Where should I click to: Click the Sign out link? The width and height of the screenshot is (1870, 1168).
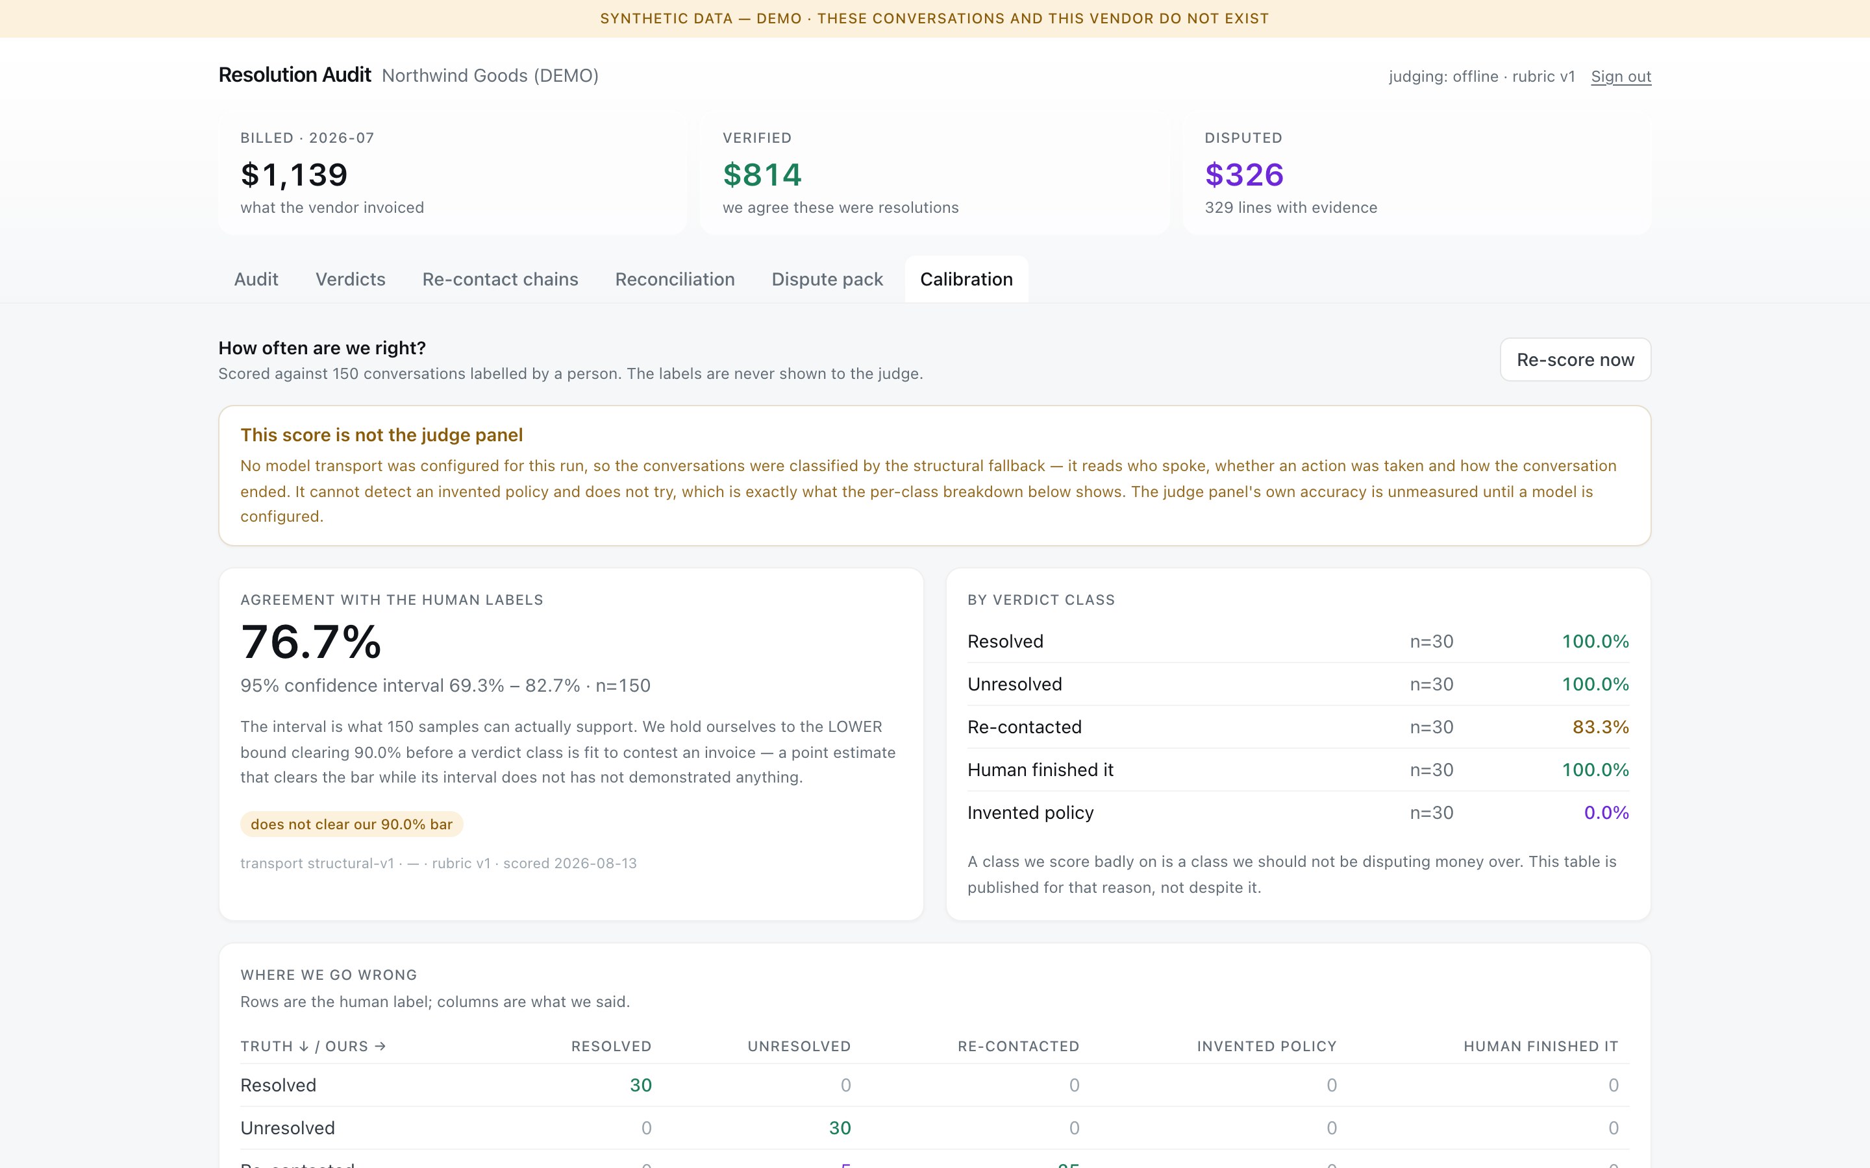point(1621,77)
